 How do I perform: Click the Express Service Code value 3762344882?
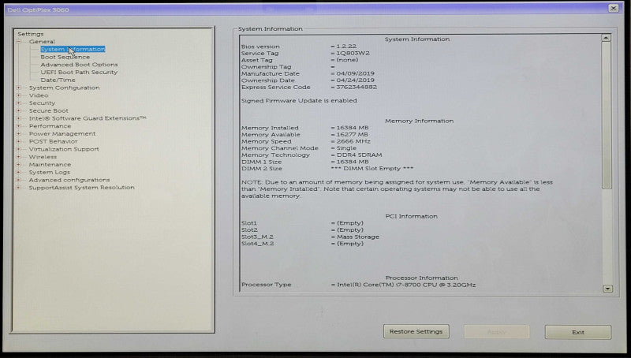tap(357, 87)
